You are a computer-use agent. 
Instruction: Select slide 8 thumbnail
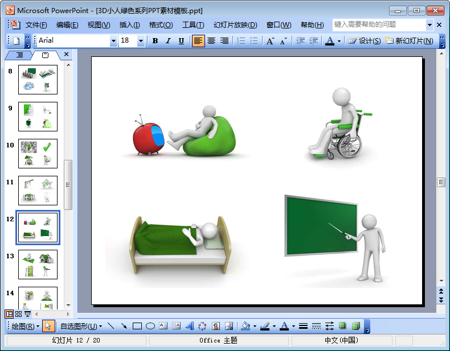[x=38, y=80]
